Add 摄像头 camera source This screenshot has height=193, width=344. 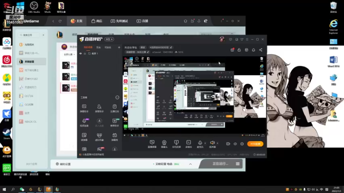[164, 144]
